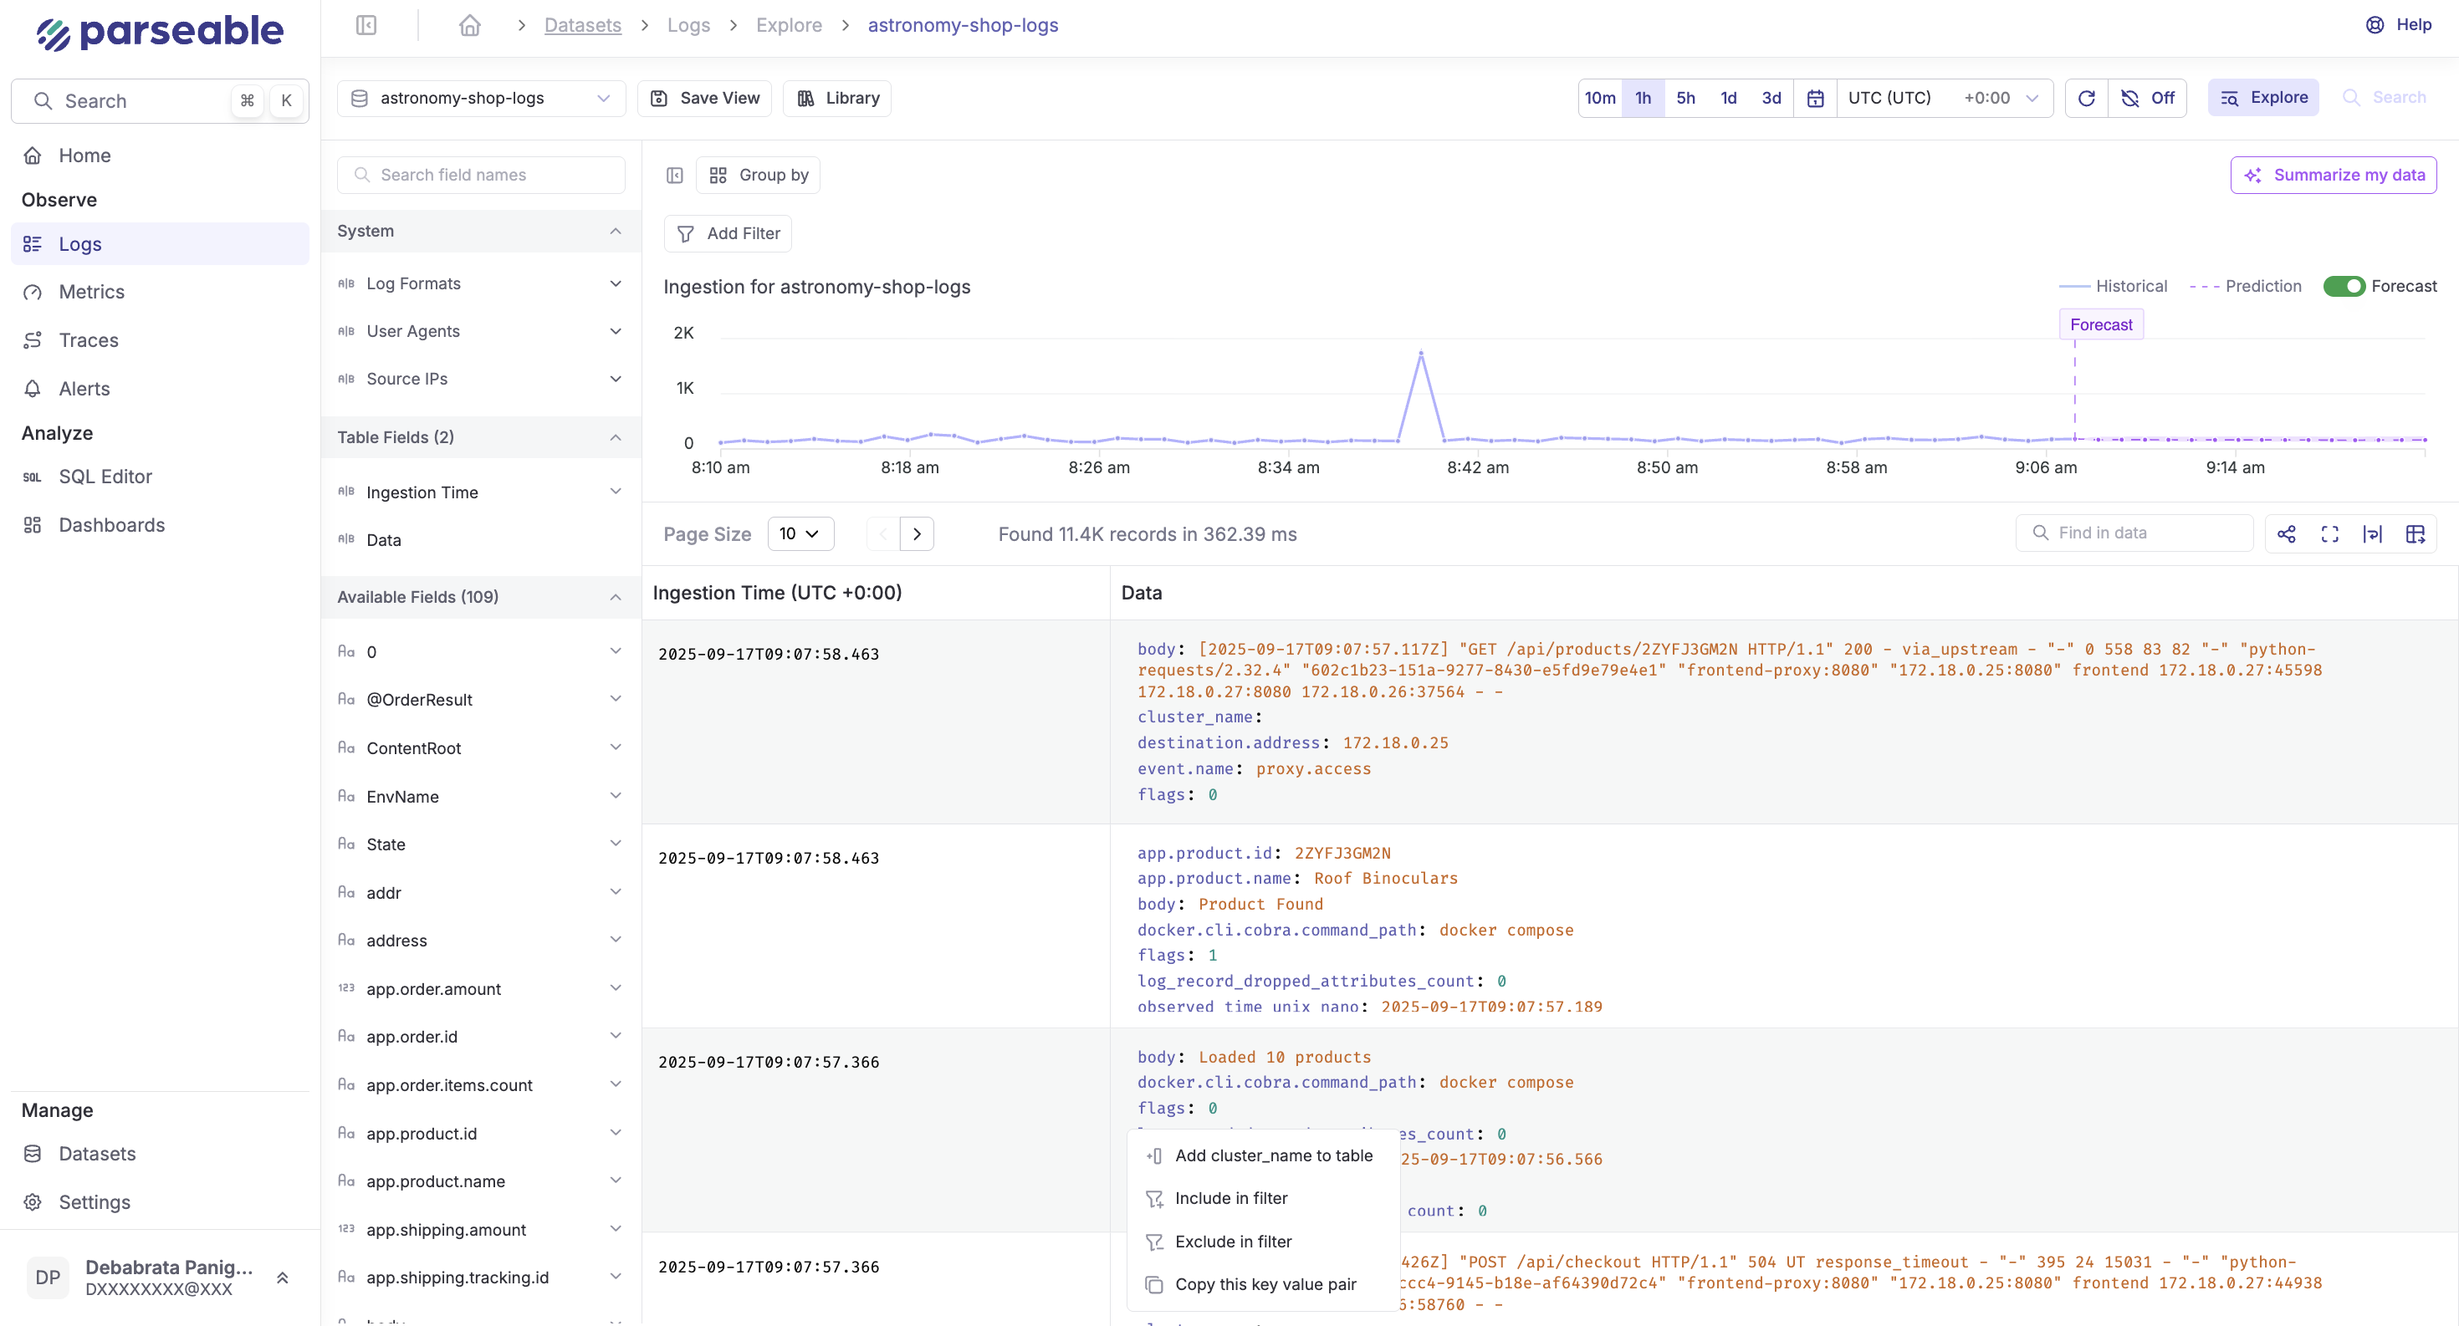The height and width of the screenshot is (1326, 2459).
Task: Share the log results
Action: (2286, 534)
